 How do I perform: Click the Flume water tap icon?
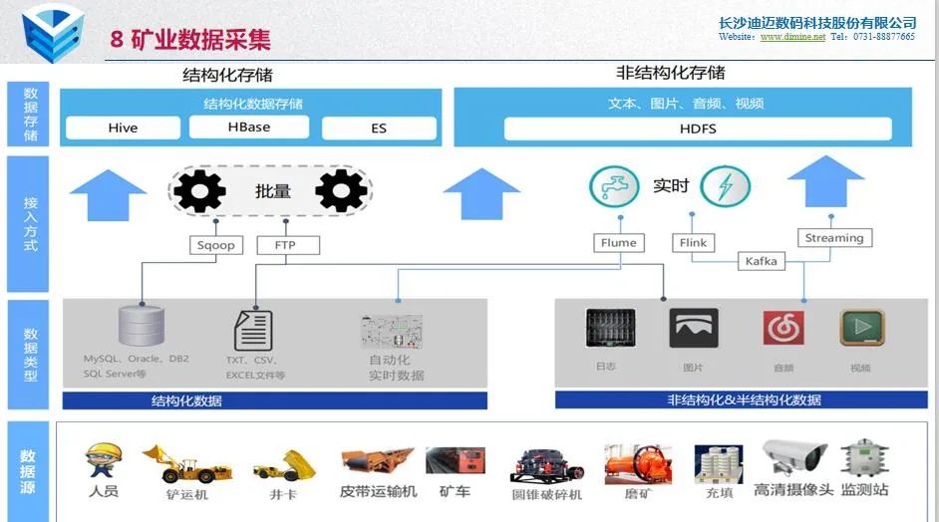(614, 187)
